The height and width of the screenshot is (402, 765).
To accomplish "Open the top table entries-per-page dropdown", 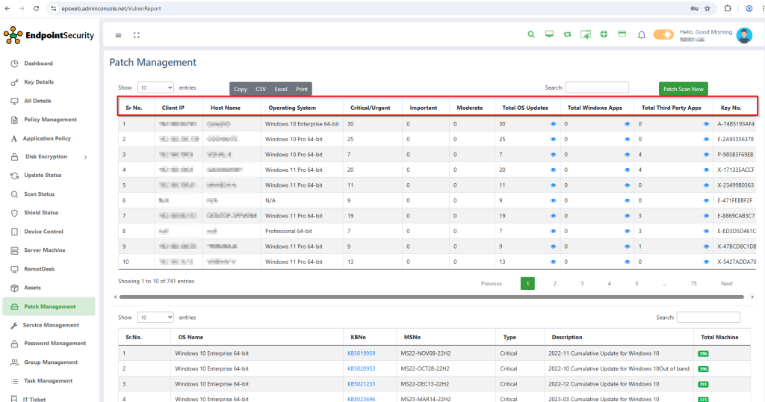I will click(156, 88).
